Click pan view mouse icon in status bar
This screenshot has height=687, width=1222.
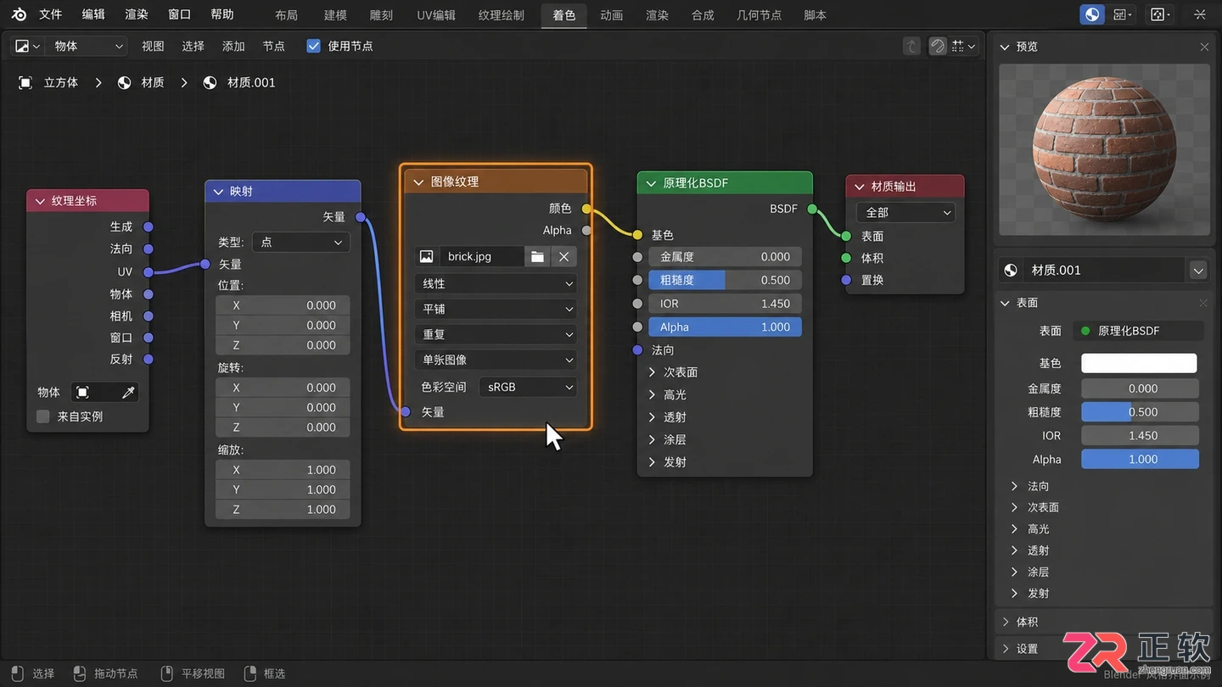click(166, 673)
